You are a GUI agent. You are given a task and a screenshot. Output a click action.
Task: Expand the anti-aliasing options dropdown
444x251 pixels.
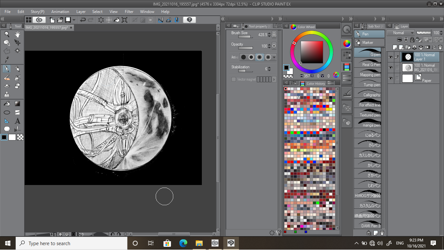[274, 58]
